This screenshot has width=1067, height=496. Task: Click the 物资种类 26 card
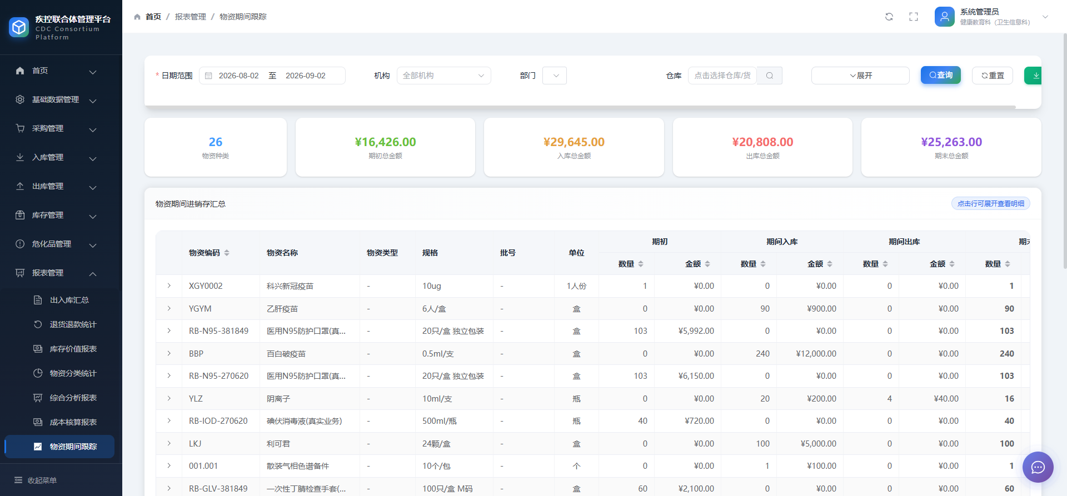point(216,147)
